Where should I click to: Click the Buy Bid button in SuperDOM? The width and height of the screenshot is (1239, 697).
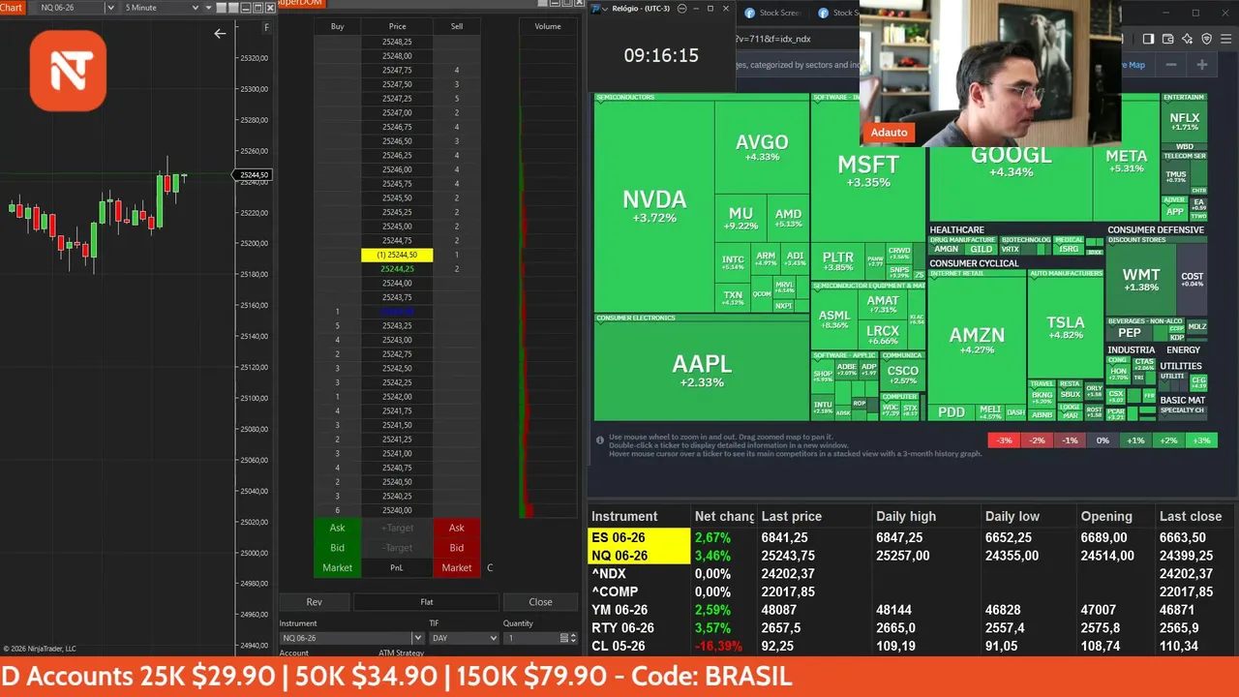(337, 548)
